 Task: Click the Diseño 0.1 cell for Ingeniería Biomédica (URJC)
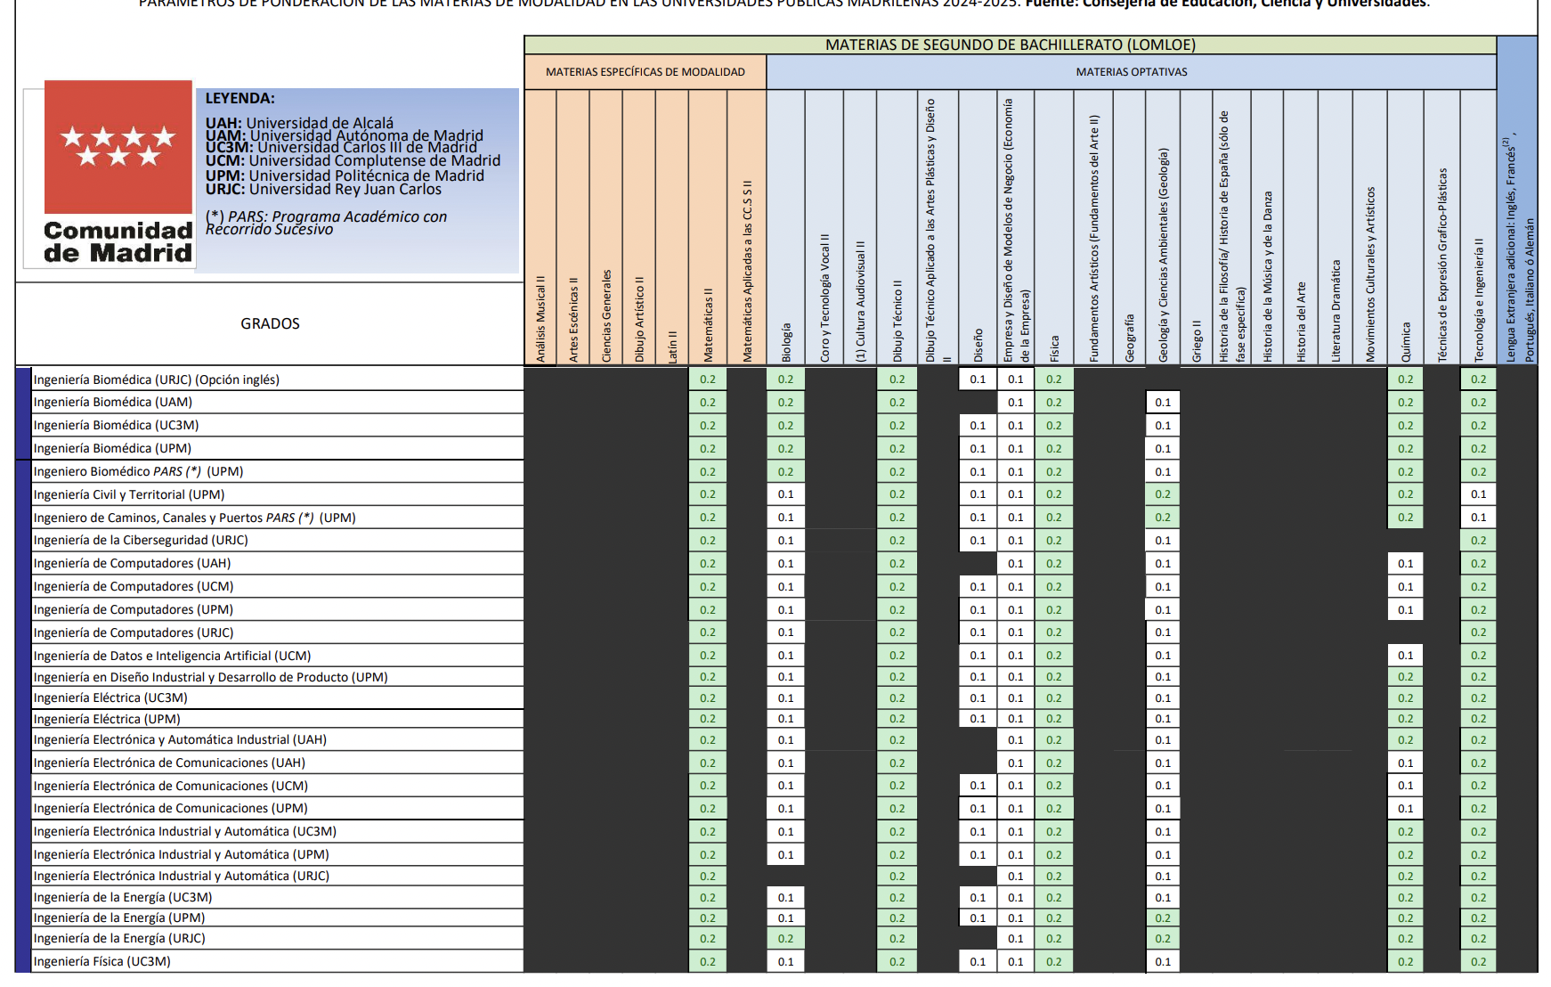pos(978,379)
